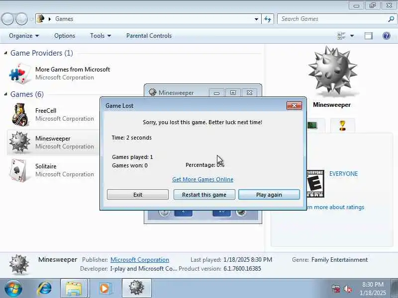Screen dimensions: 398x298
Task: Restore down the Games explorer window
Action: click(372, 5)
